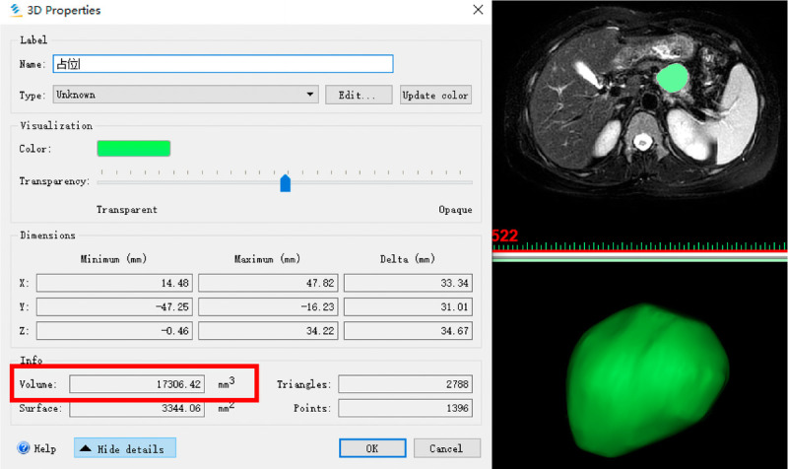Viewport: 788px width, 469px height.
Task: Click the Name text field
Action: point(222,64)
